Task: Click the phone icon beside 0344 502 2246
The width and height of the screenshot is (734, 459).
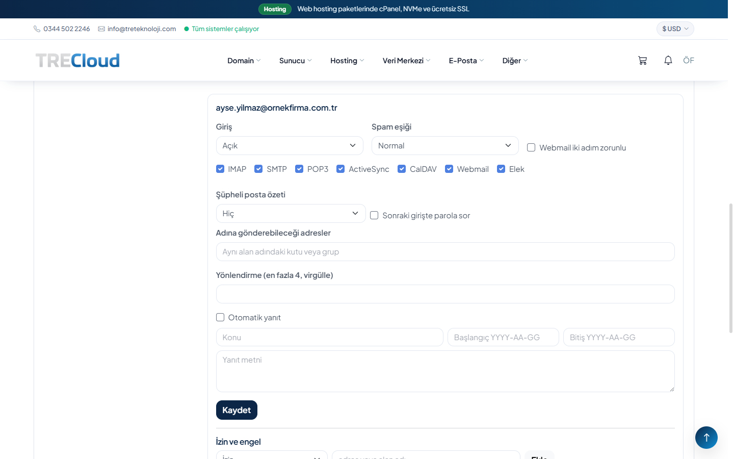Action: coord(37,29)
